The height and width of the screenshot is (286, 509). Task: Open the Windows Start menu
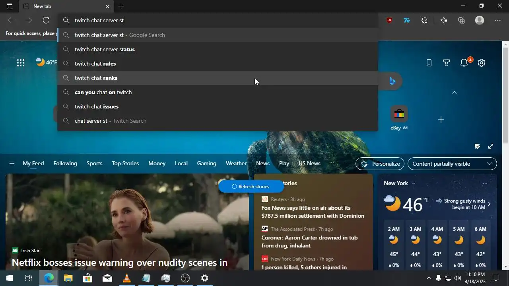10,278
